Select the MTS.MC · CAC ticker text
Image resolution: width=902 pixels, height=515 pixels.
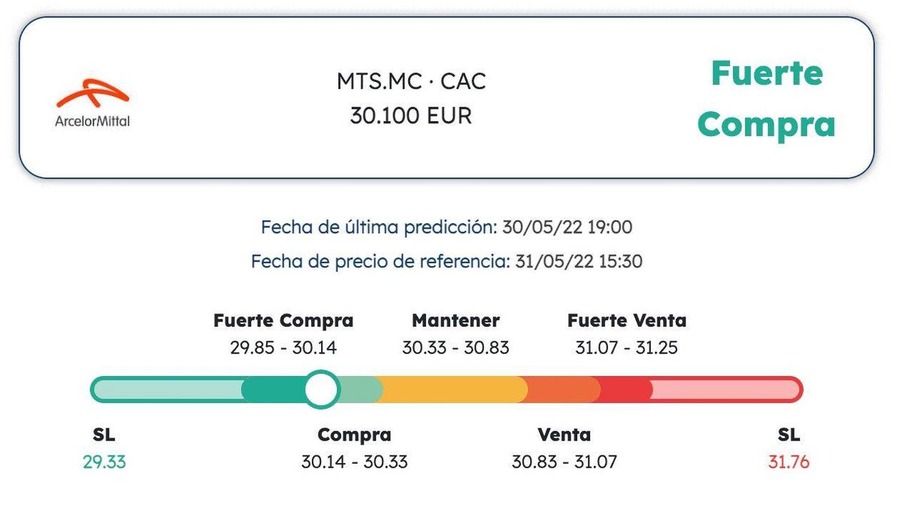pyautogui.click(x=411, y=81)
